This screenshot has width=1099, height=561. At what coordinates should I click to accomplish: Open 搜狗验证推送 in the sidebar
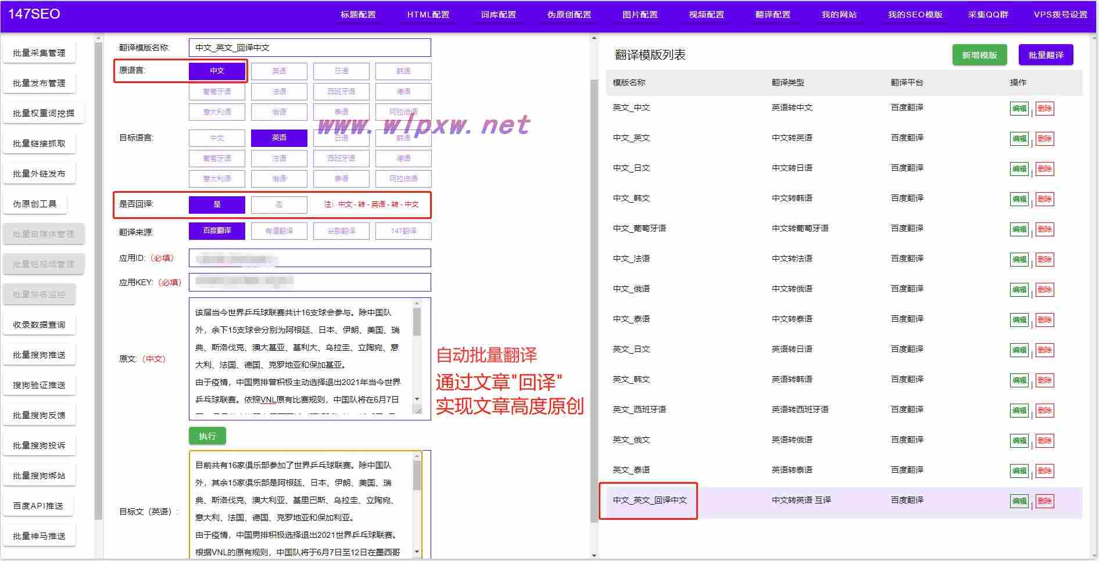39,385
